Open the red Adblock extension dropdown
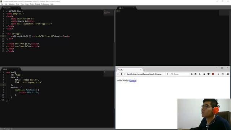Screen dimensions: 231x130 tap(213, 74)
